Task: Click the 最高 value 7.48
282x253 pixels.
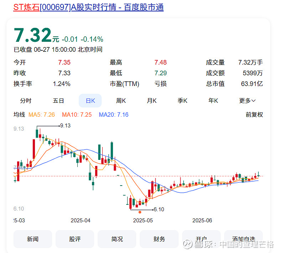Action: 160,62
